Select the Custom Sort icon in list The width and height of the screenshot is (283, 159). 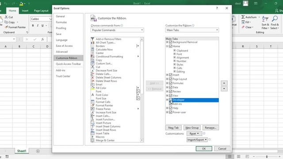coord(92,64)
